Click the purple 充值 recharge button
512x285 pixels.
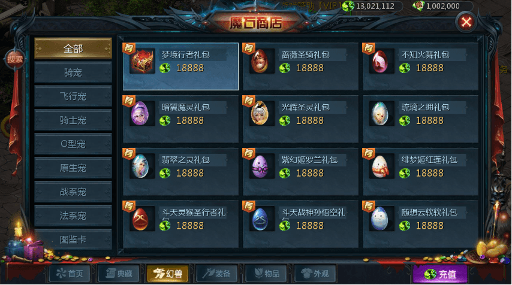pos(440,274)
